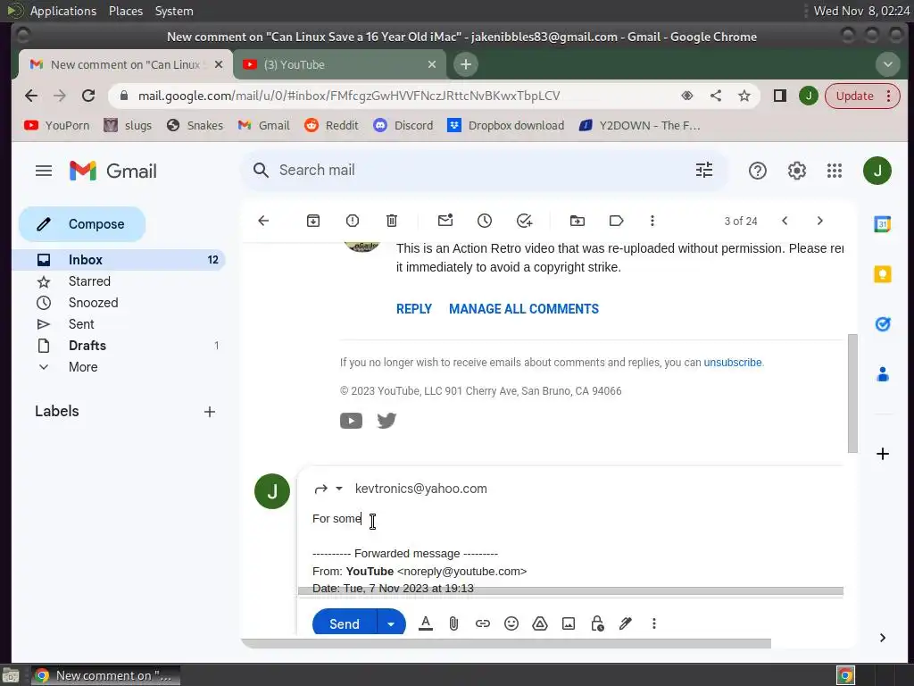
Task: Delete email with trash icon
Action: tap(392, 221)
